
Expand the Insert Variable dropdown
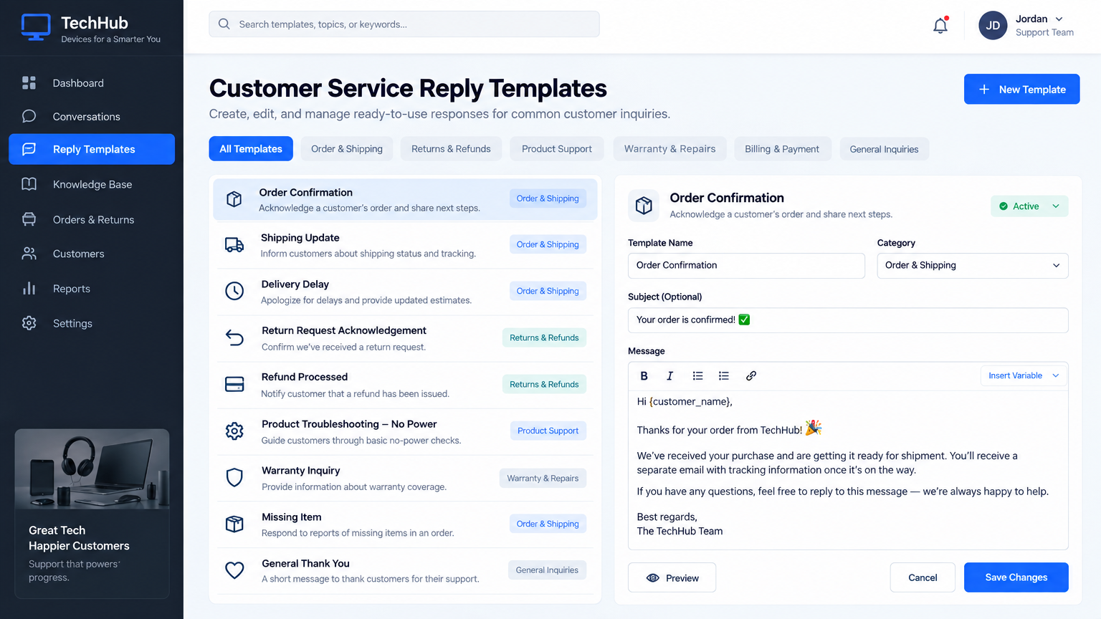(x=1024, y=376)
